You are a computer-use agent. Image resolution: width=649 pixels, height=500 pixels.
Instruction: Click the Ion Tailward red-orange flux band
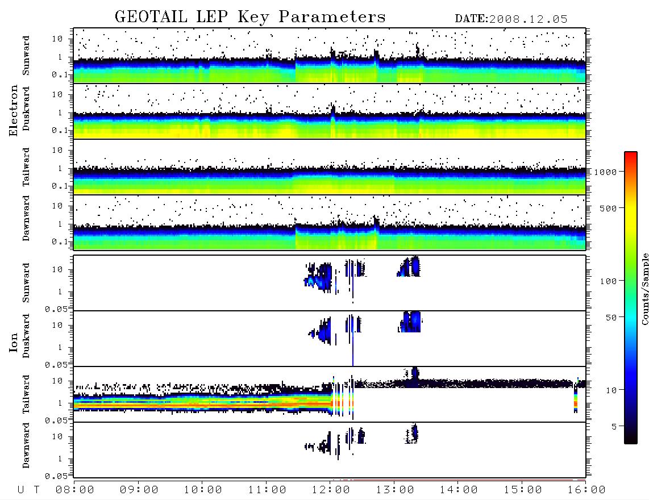pyautogui.click(x=203, y=403)
